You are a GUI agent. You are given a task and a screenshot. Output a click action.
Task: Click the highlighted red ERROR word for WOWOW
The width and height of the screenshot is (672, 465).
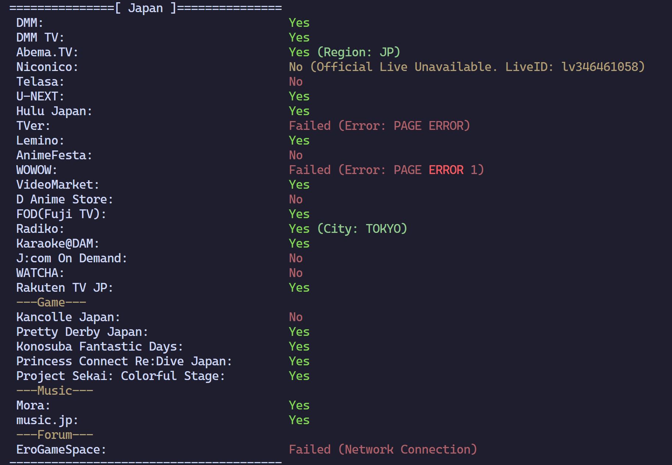point(446,170)
